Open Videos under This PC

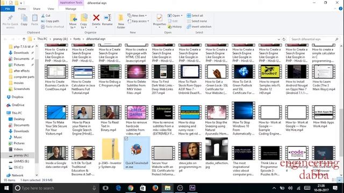[18, 149]
